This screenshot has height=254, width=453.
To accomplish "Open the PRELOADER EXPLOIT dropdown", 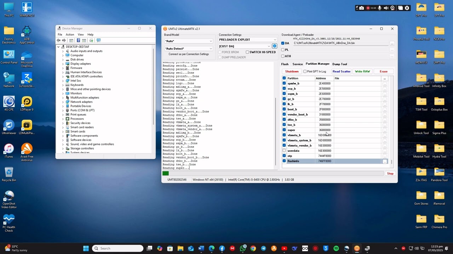I will [247, 40].
